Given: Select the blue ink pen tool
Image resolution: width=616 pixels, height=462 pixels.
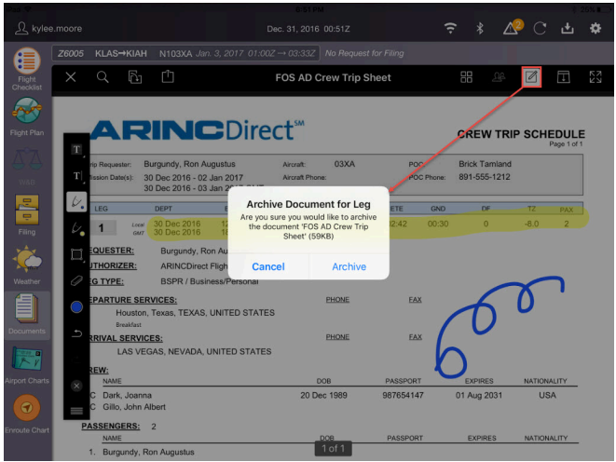Looking at the screenshot, I should [76, 202].
